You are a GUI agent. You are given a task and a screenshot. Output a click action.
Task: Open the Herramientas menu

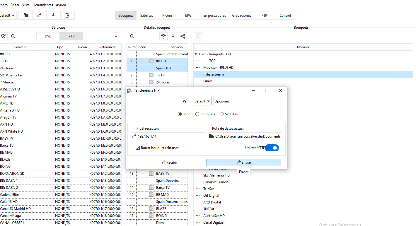pyautogui.click(x=43, y=5)
